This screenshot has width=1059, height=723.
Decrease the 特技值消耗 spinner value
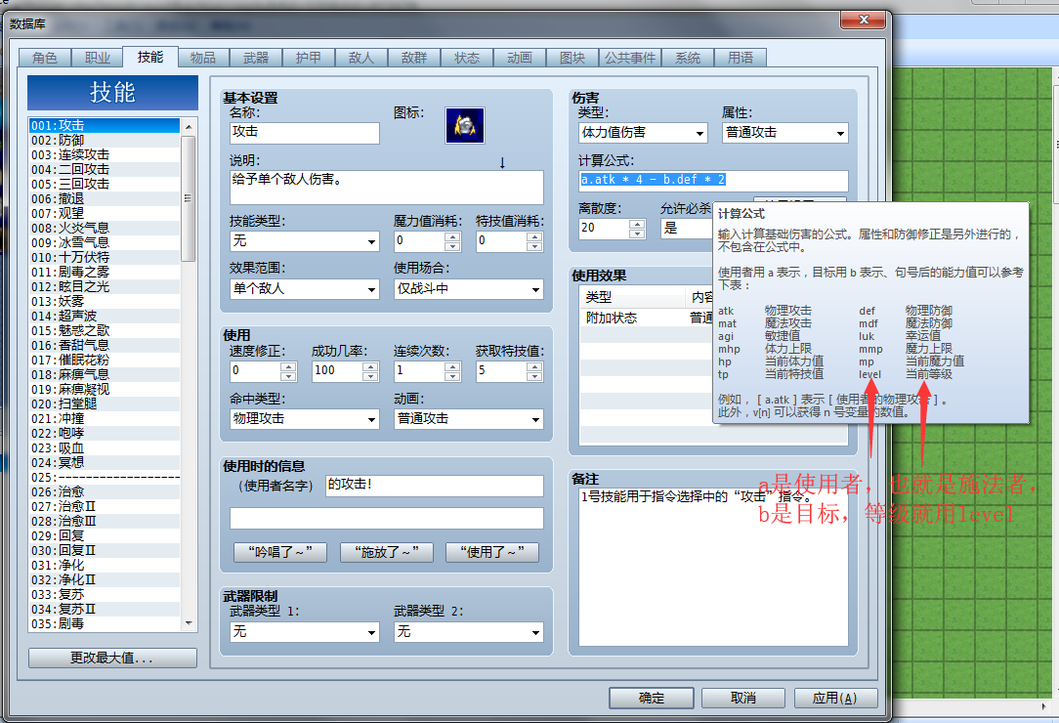tap(535, 246)
